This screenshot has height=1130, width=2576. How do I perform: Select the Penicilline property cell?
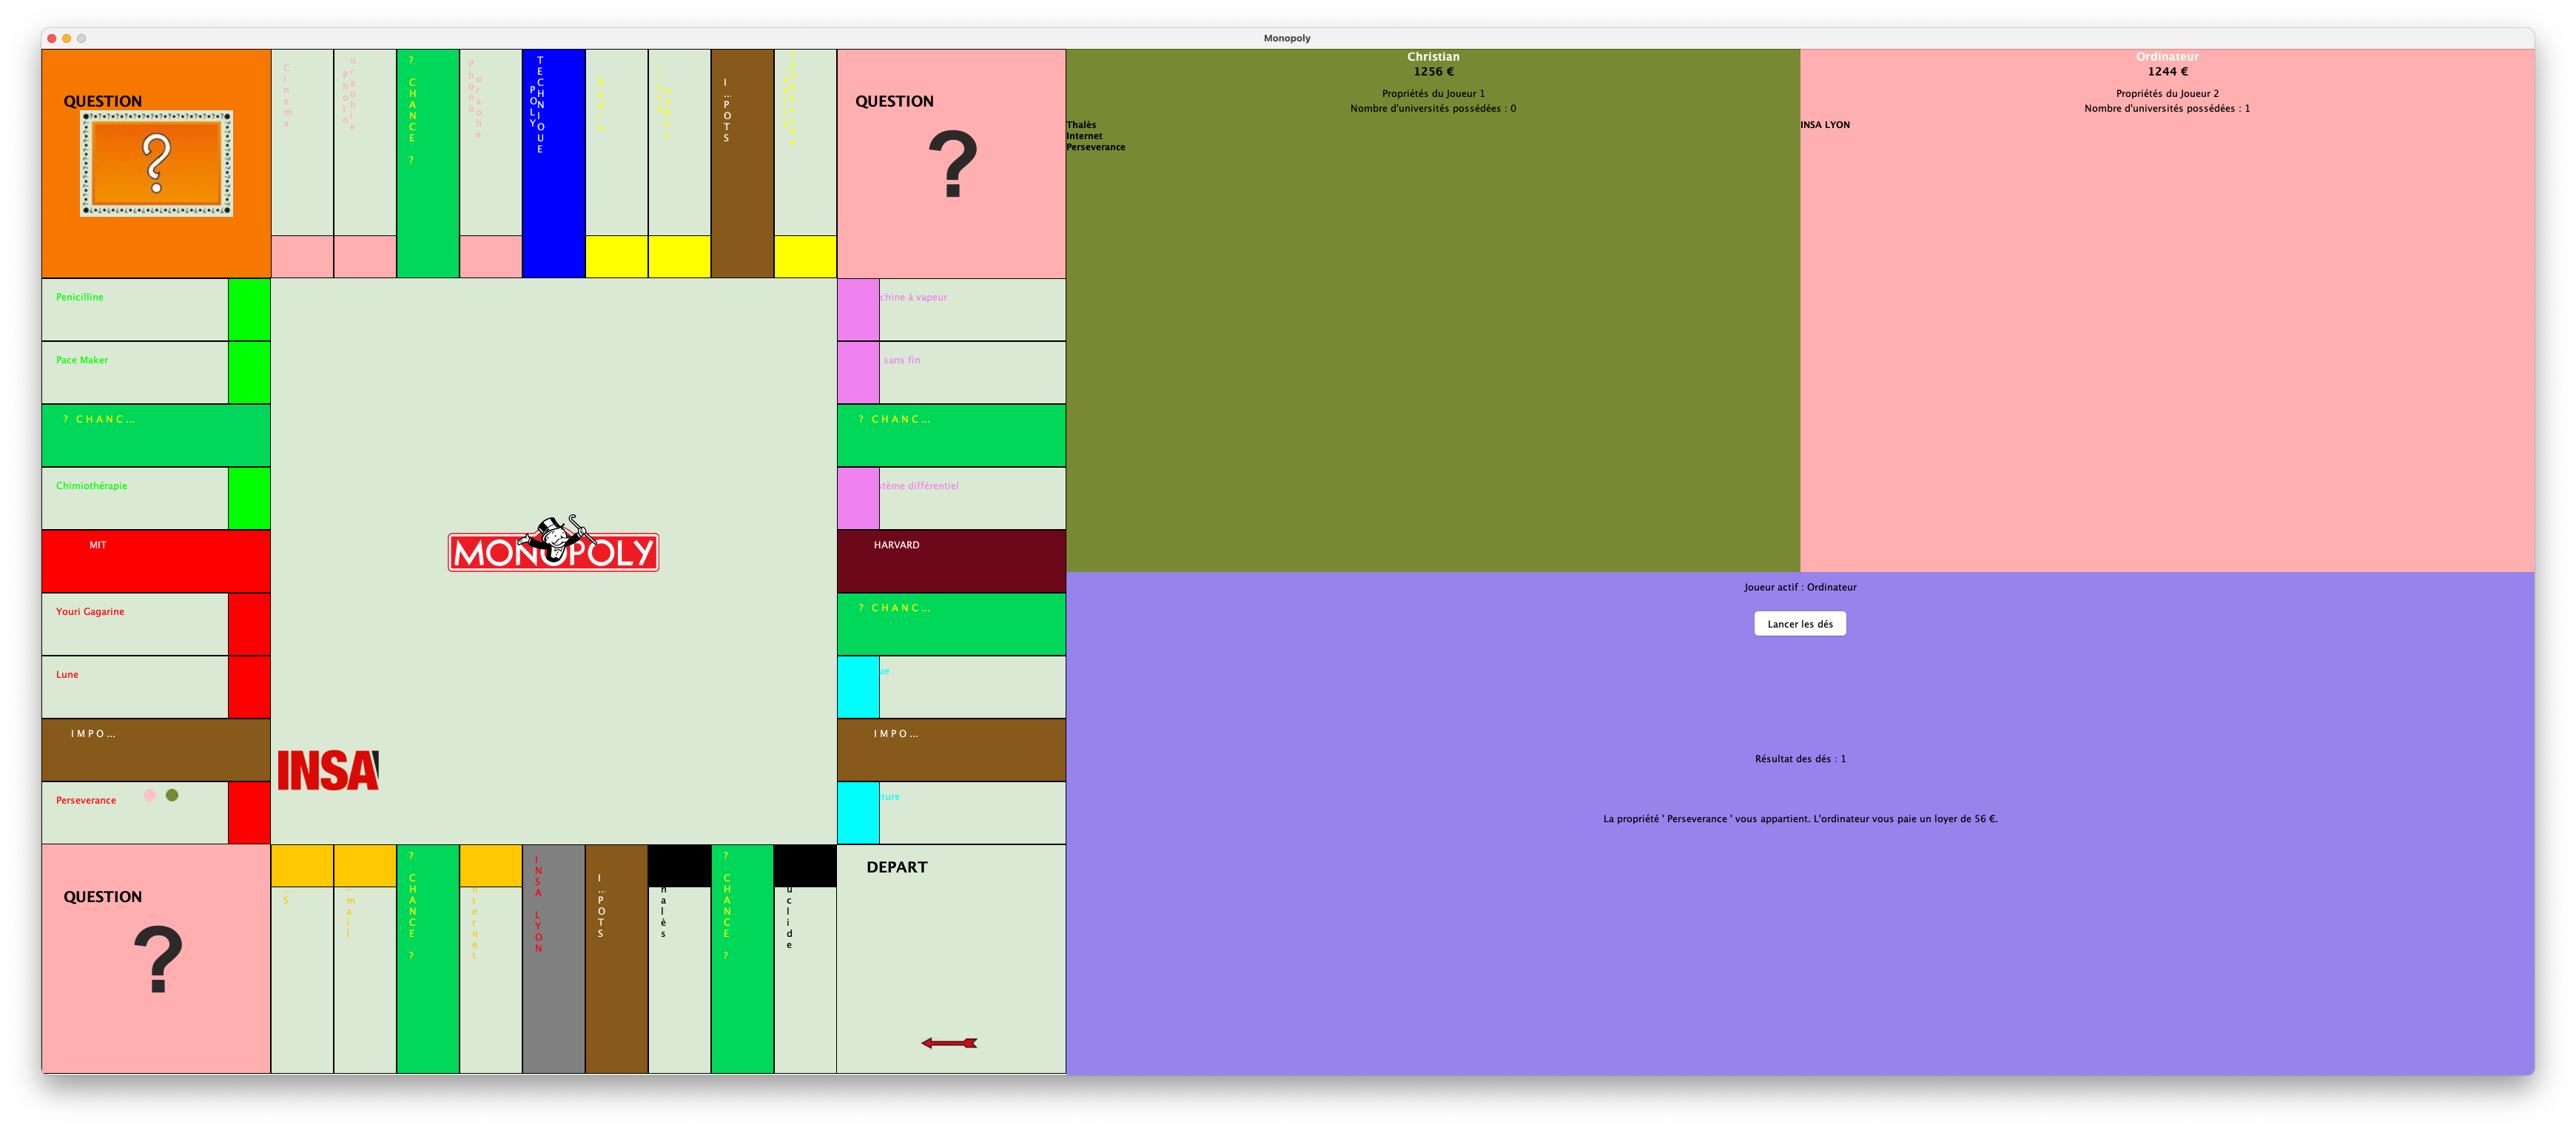(x=156, y=310)
